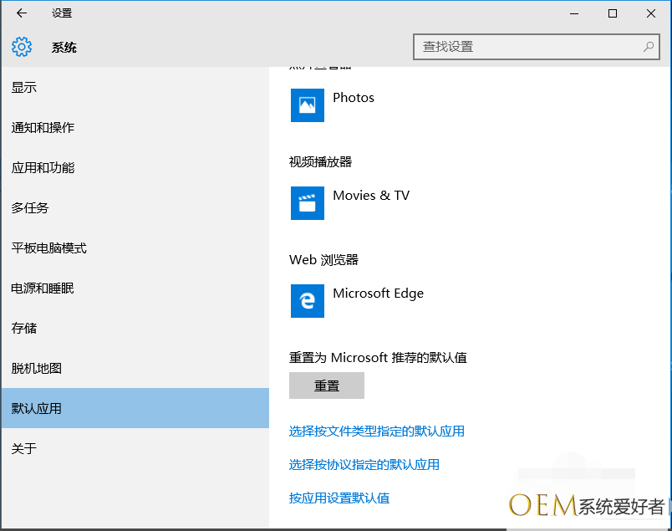This screenshot has width=672, height=531.
Task: Click the Photos app icon
Action: point(307,105)
